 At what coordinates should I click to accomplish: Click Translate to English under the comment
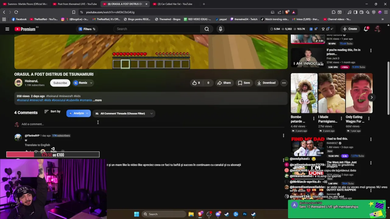tap(37, 145)
